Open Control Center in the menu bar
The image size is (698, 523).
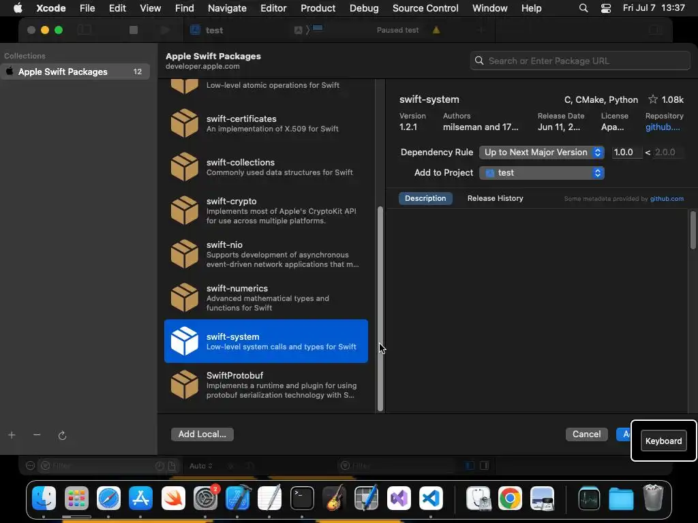point(606,8)
